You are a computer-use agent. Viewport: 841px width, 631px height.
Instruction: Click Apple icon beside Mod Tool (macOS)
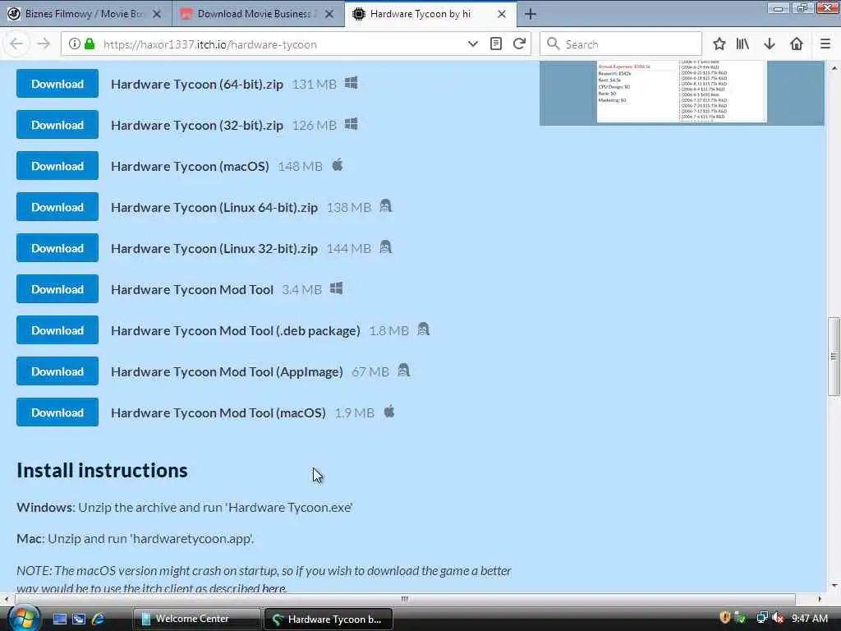pos(389,412)
